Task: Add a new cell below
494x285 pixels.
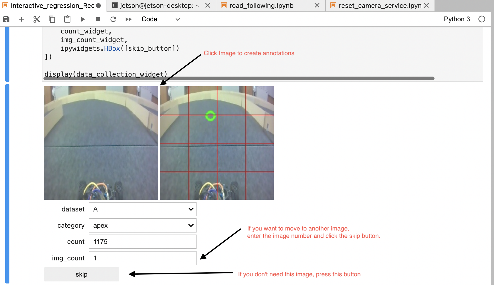Action: coord(22,19)
